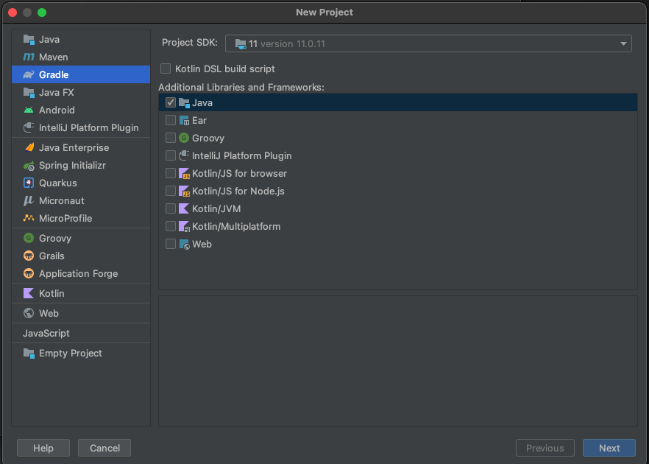Enable Kotlin/JS for Node.js checkbox

click(171, 191)
